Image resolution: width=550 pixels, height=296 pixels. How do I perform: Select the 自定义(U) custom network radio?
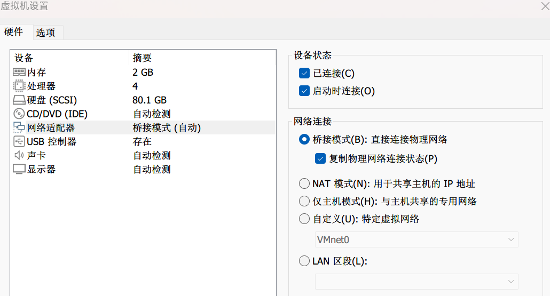pyautogui.click(x=304, y=219)
